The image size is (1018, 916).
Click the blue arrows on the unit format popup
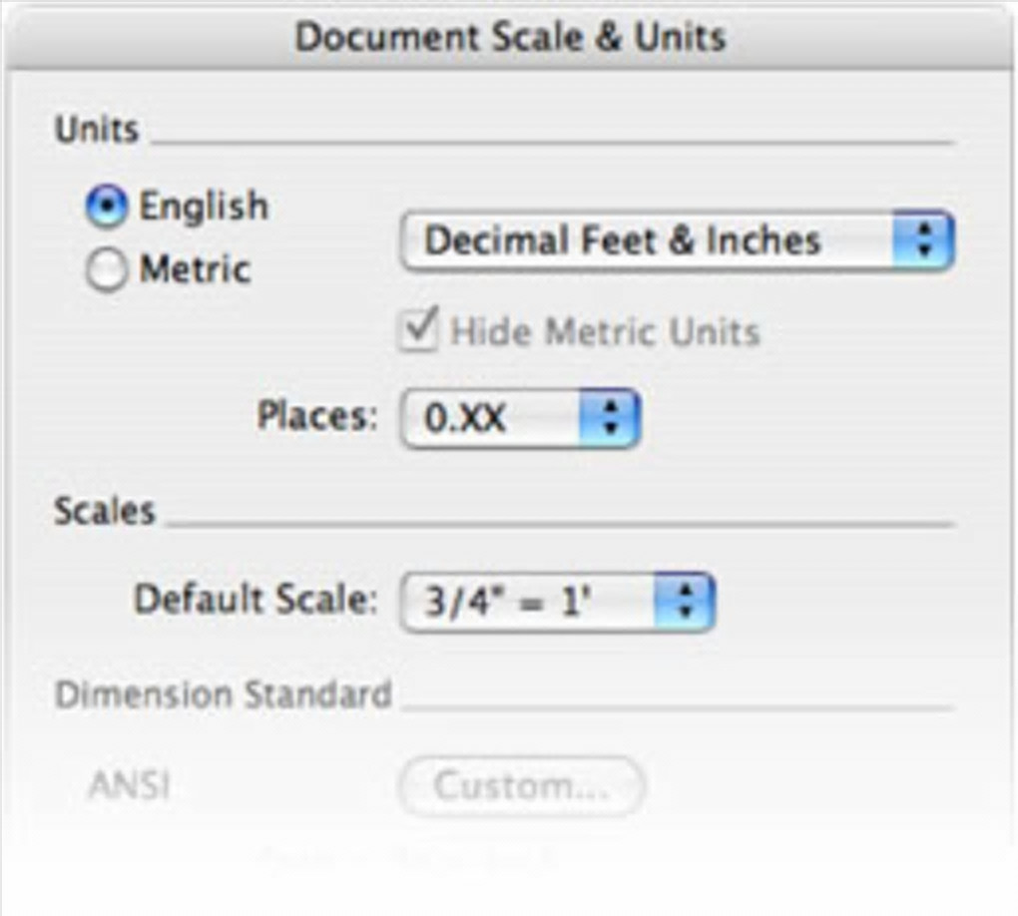924,240
